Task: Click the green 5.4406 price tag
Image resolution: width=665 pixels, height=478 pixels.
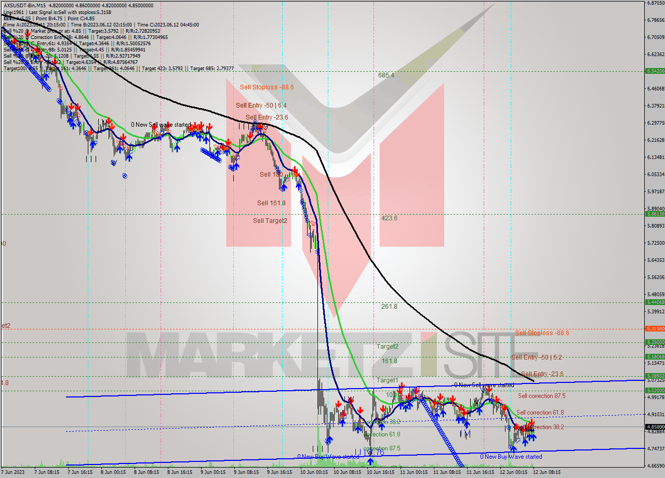Action: [x=655, y=302]
